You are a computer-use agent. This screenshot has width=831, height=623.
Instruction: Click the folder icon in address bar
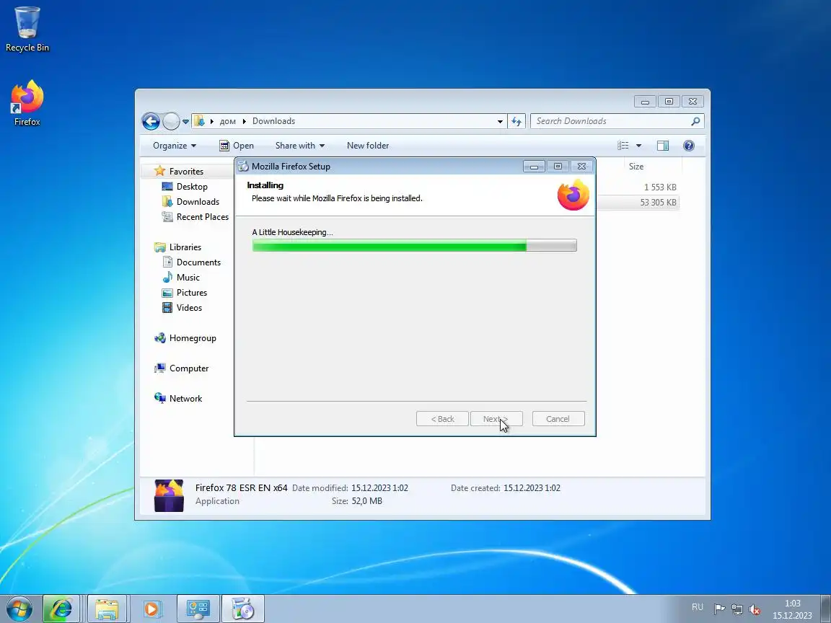pos(199,121)
